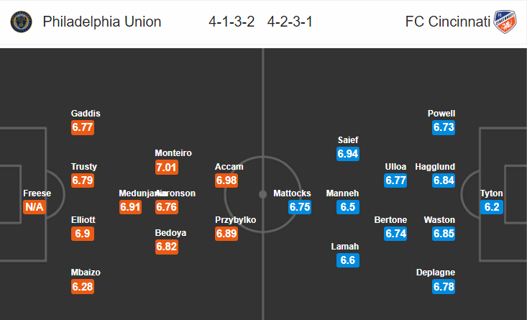Select Freese's N/A rating badge
Image resolution: width=527 pixels, height=320 pixels.
pos(35,207)
